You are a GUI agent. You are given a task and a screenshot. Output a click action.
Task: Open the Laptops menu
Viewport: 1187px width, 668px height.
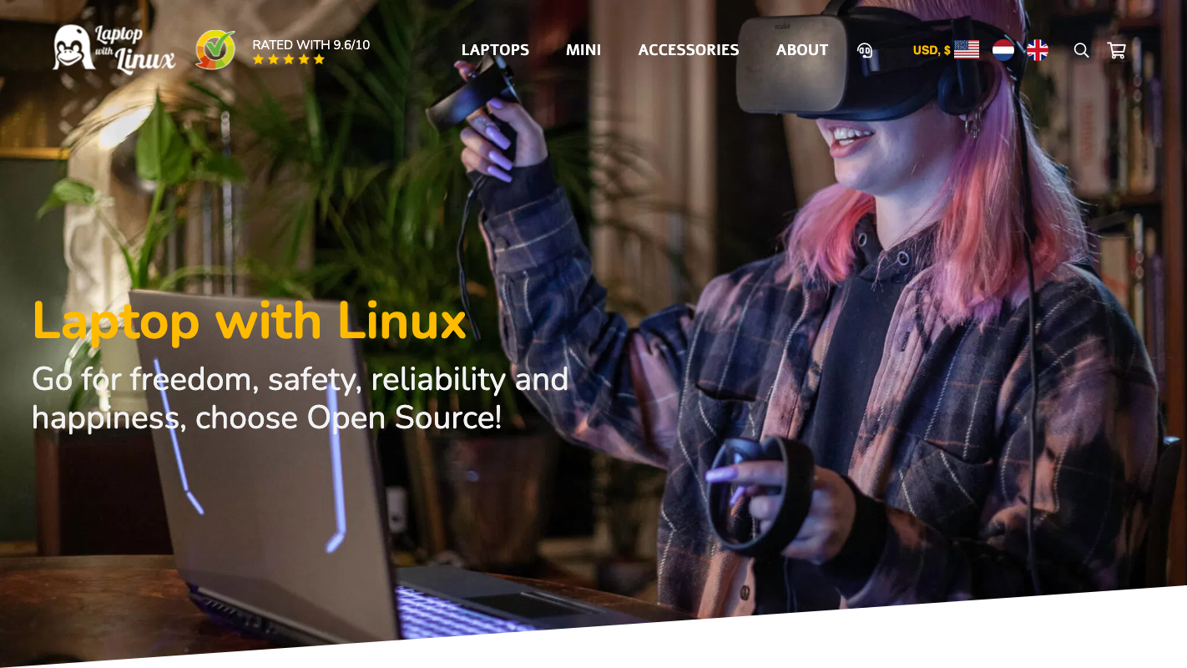pyautogui.click(x=495, y=50)
